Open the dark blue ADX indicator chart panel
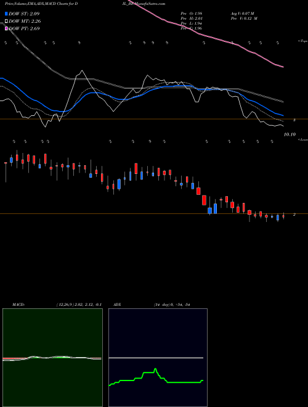This screenshot has height=407, width=308. coord(158,358)
